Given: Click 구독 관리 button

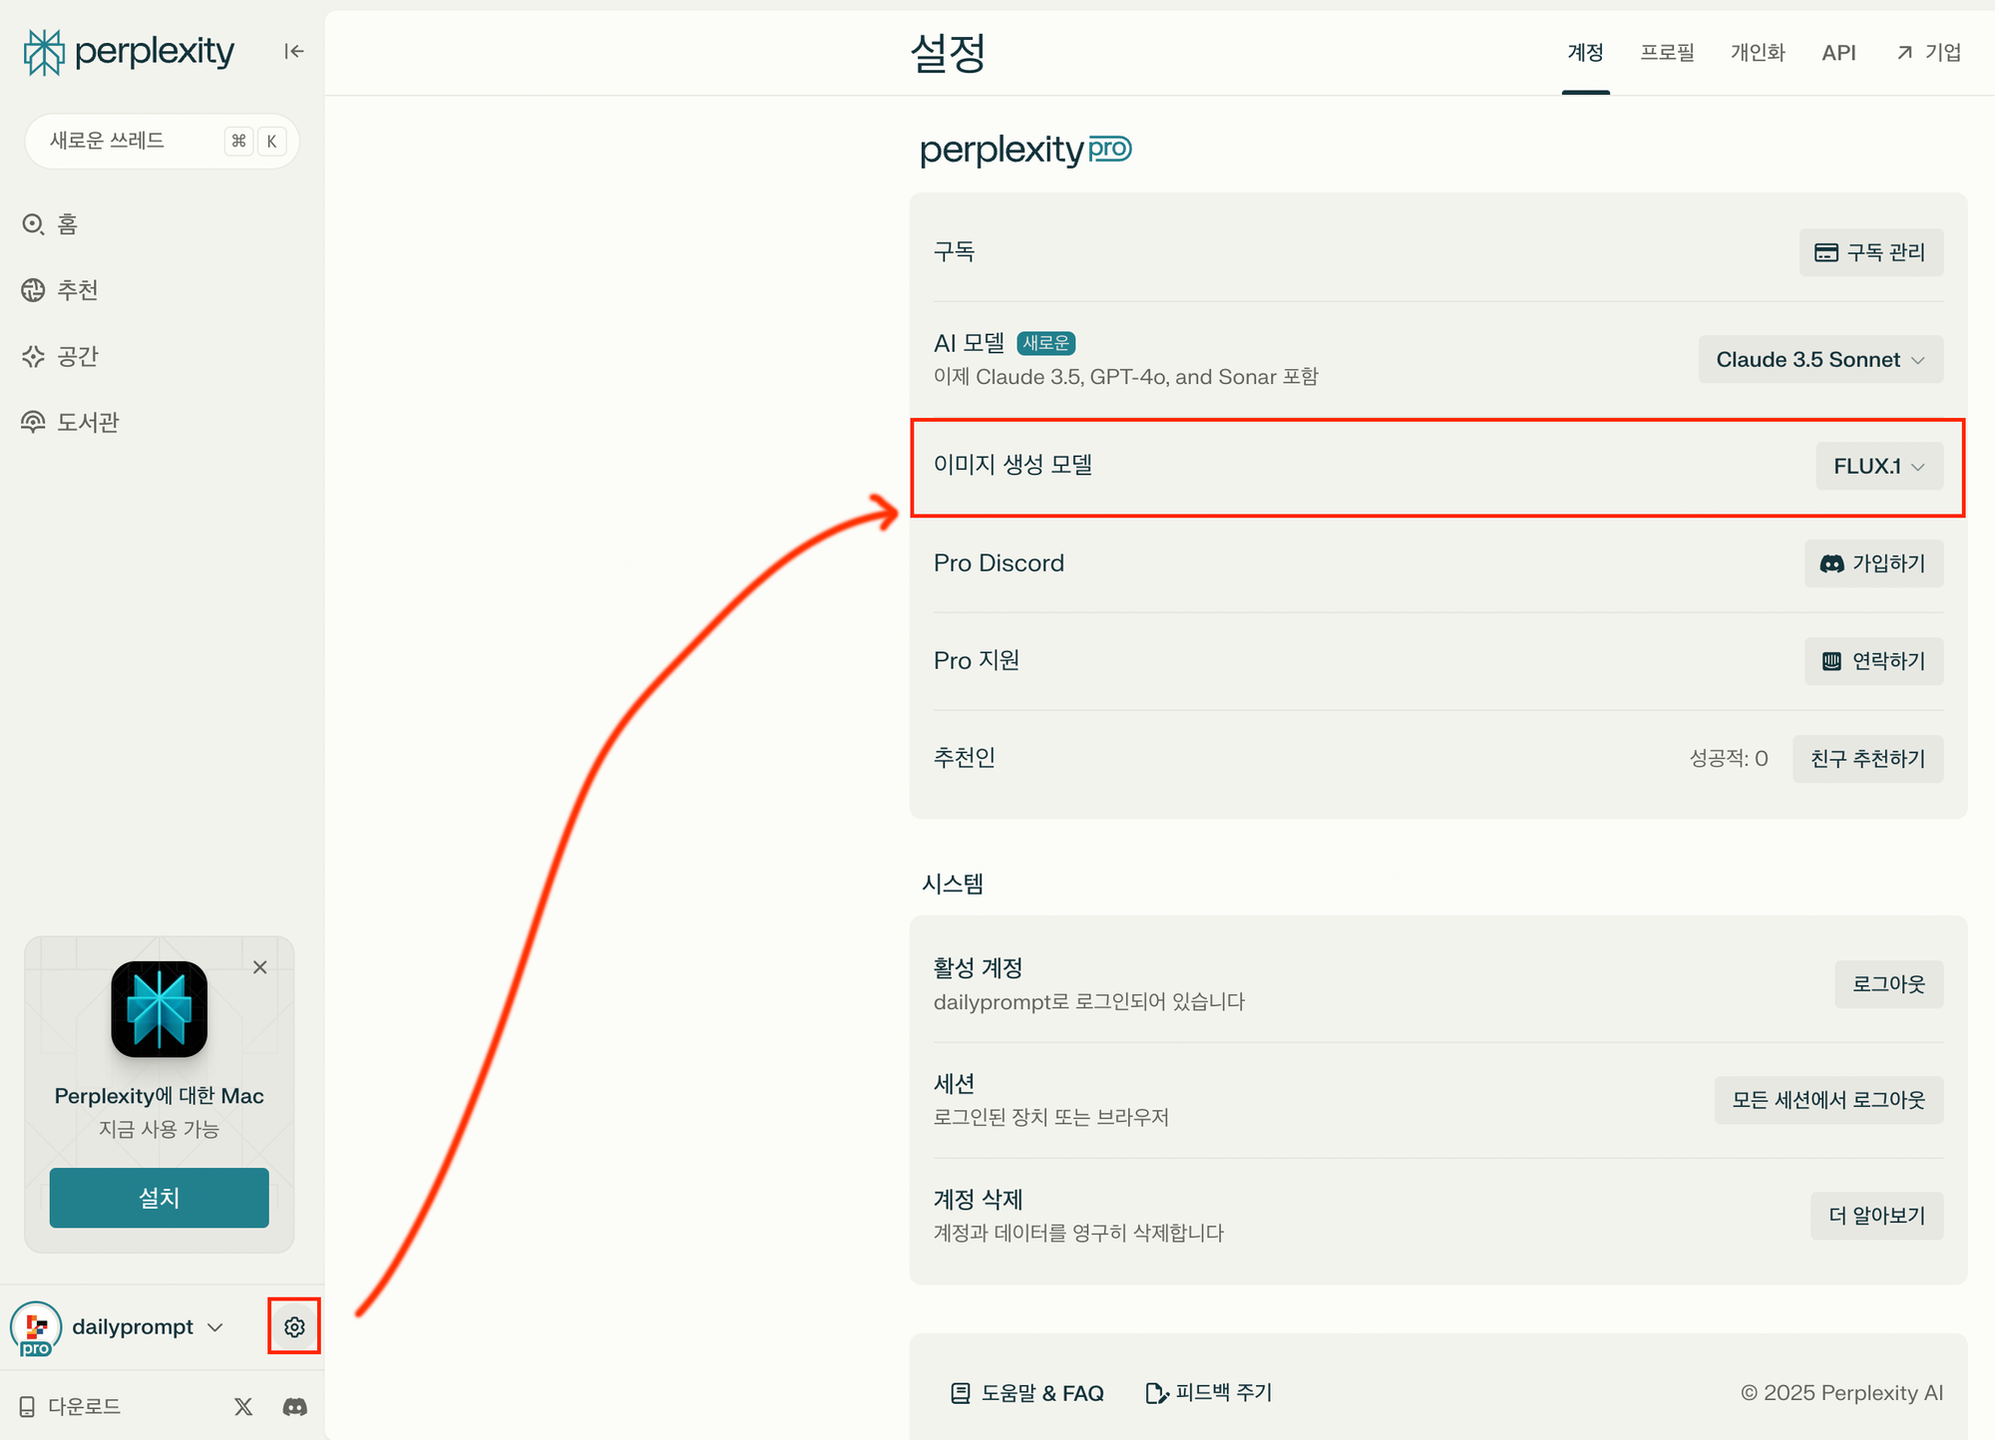Looking at the screenshot, I should (1870, 252).
